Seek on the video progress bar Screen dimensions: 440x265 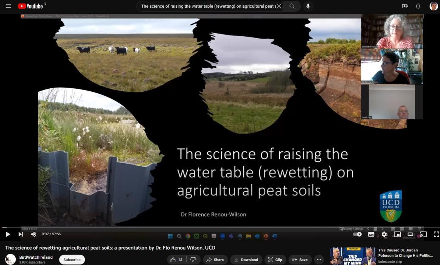point(220,227)
